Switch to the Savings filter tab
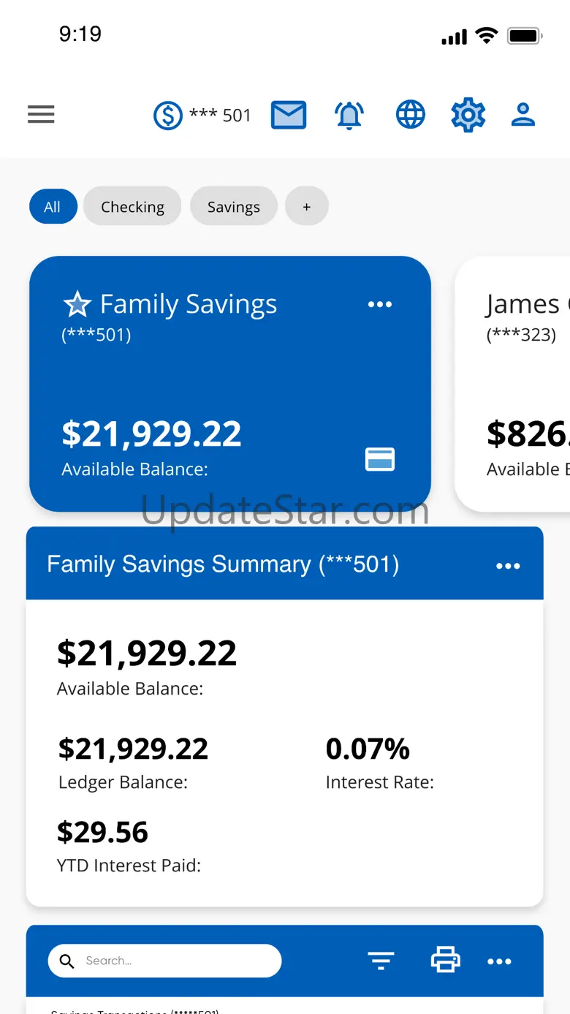Screen dimensions: 570x1014 coord(233,207)
